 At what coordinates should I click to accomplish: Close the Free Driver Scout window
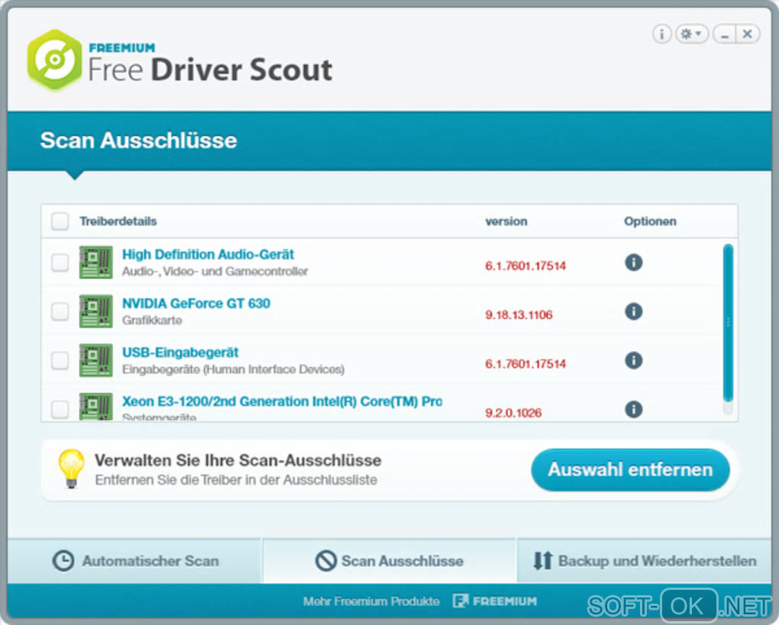(747, 34)
